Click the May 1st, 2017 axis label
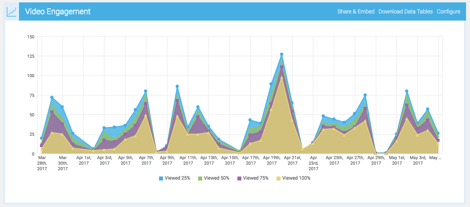Viewport: 470px width, 207px height. (397, 160)
